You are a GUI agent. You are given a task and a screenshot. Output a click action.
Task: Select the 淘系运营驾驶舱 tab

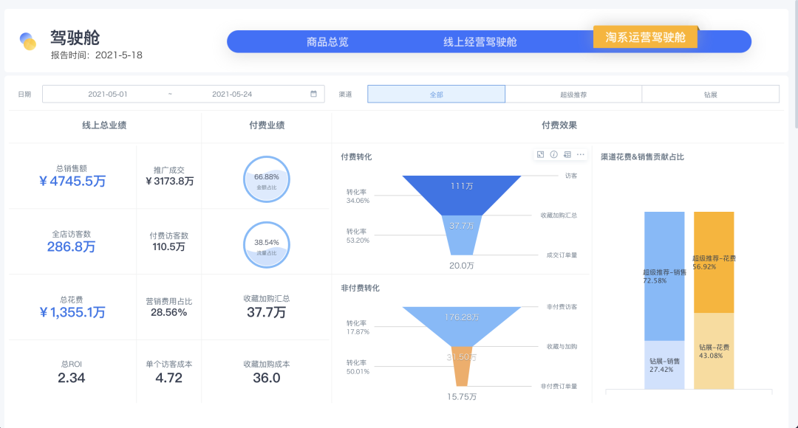click(645, 37)
